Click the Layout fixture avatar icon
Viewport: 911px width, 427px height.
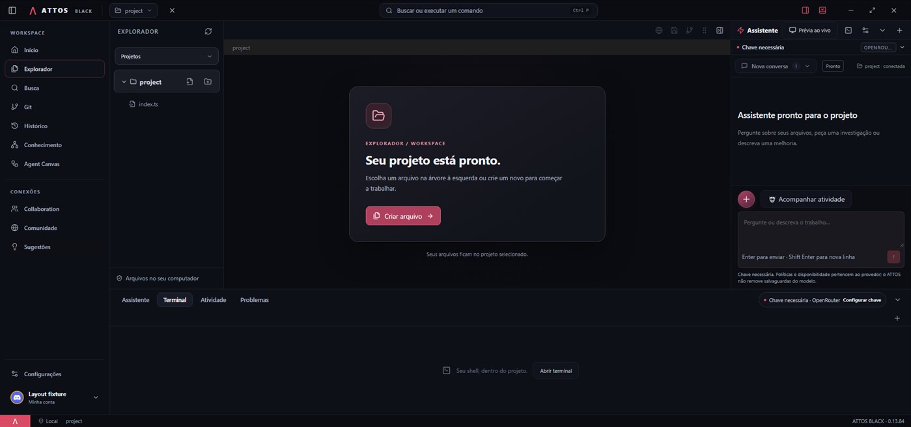[17, 398]
